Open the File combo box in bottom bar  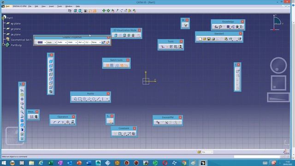[x=207, y=152]
